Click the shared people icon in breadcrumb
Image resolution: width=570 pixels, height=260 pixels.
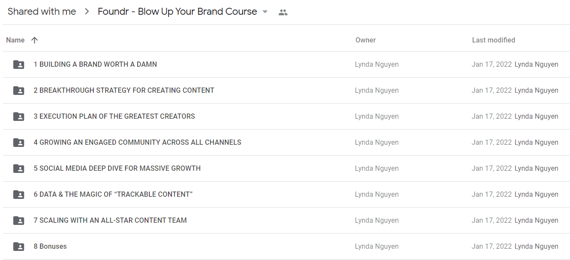click(x=283, y=12)
